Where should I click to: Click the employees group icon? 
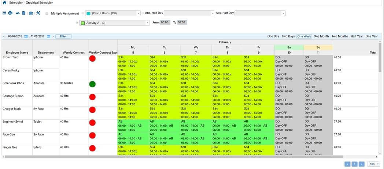pyautogui.click(x=17, y=13)
